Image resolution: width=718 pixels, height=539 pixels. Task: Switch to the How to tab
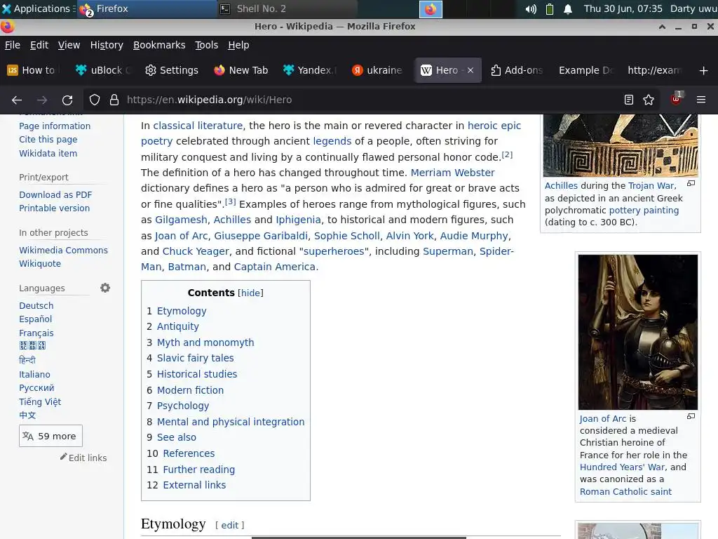pyautogui.click(x=34, y=71)
